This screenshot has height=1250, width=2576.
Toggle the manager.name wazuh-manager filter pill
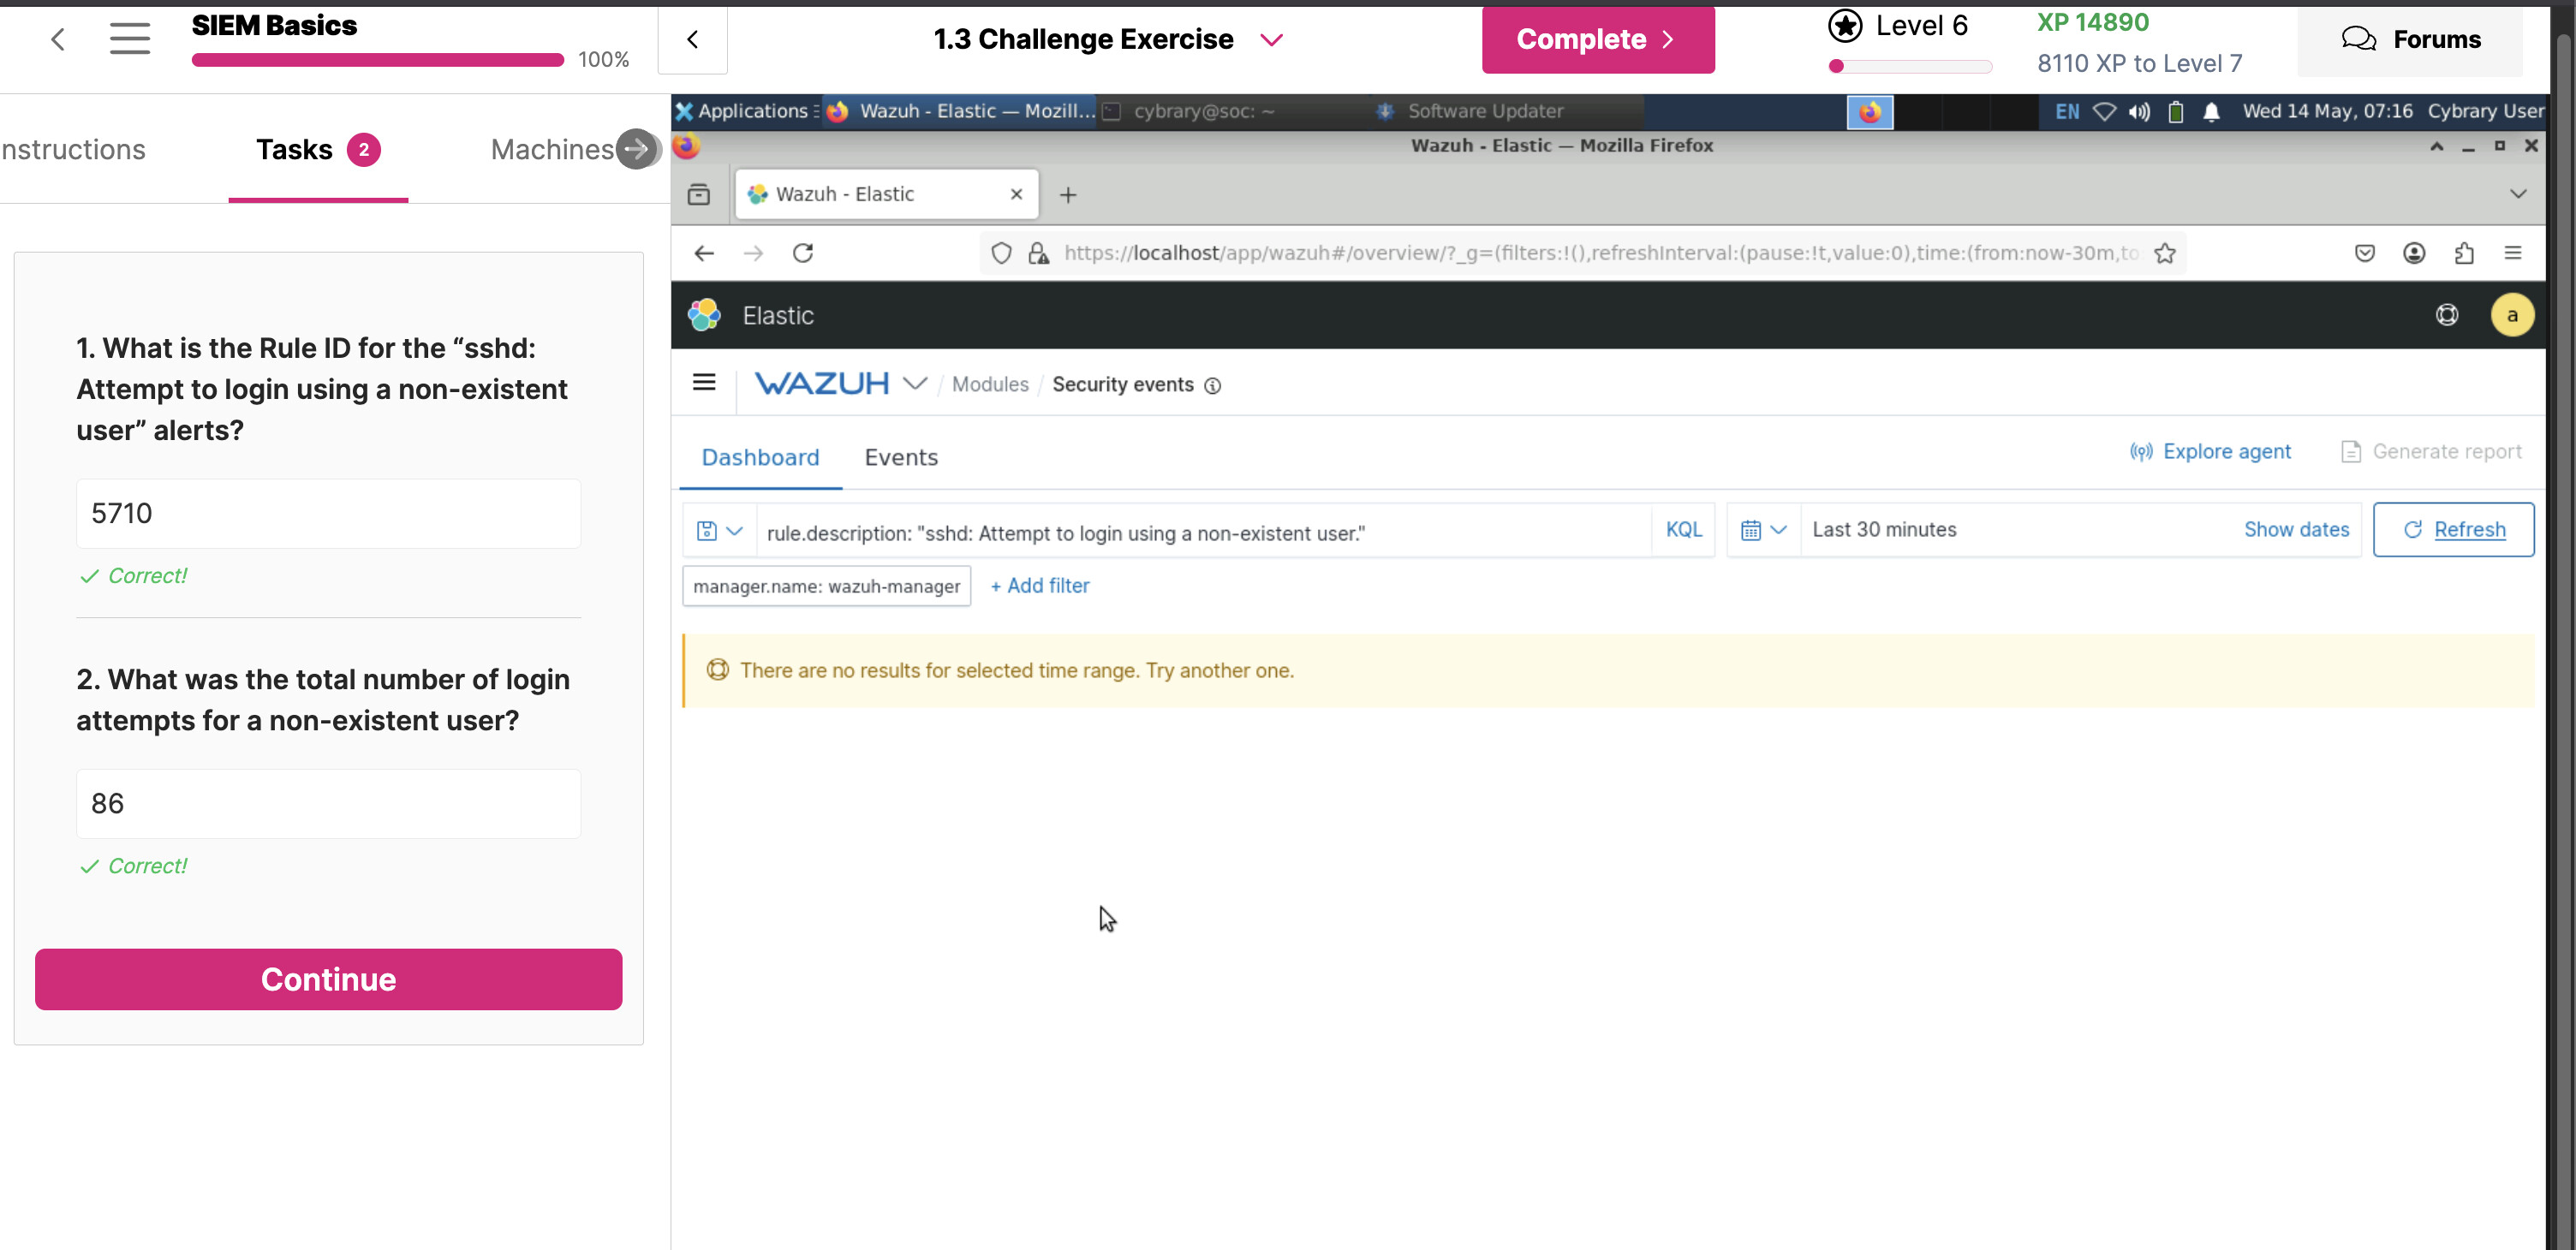[x=826, y=586]
